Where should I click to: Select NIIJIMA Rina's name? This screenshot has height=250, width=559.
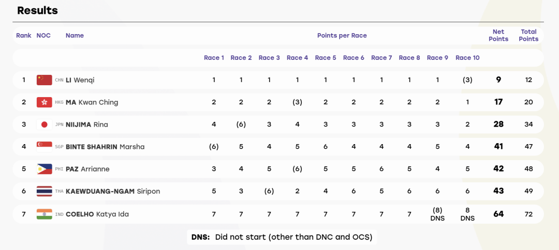point(87,124)
